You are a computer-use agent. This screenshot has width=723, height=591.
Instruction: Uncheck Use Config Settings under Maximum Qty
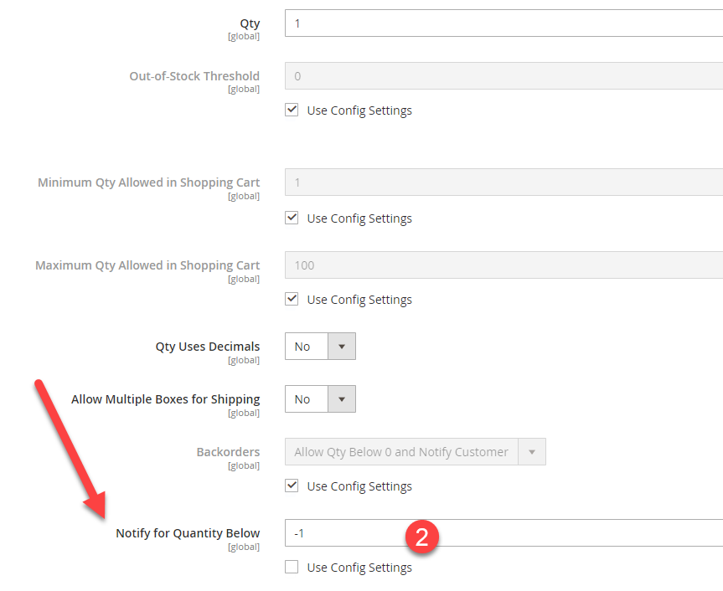(292, 299)
